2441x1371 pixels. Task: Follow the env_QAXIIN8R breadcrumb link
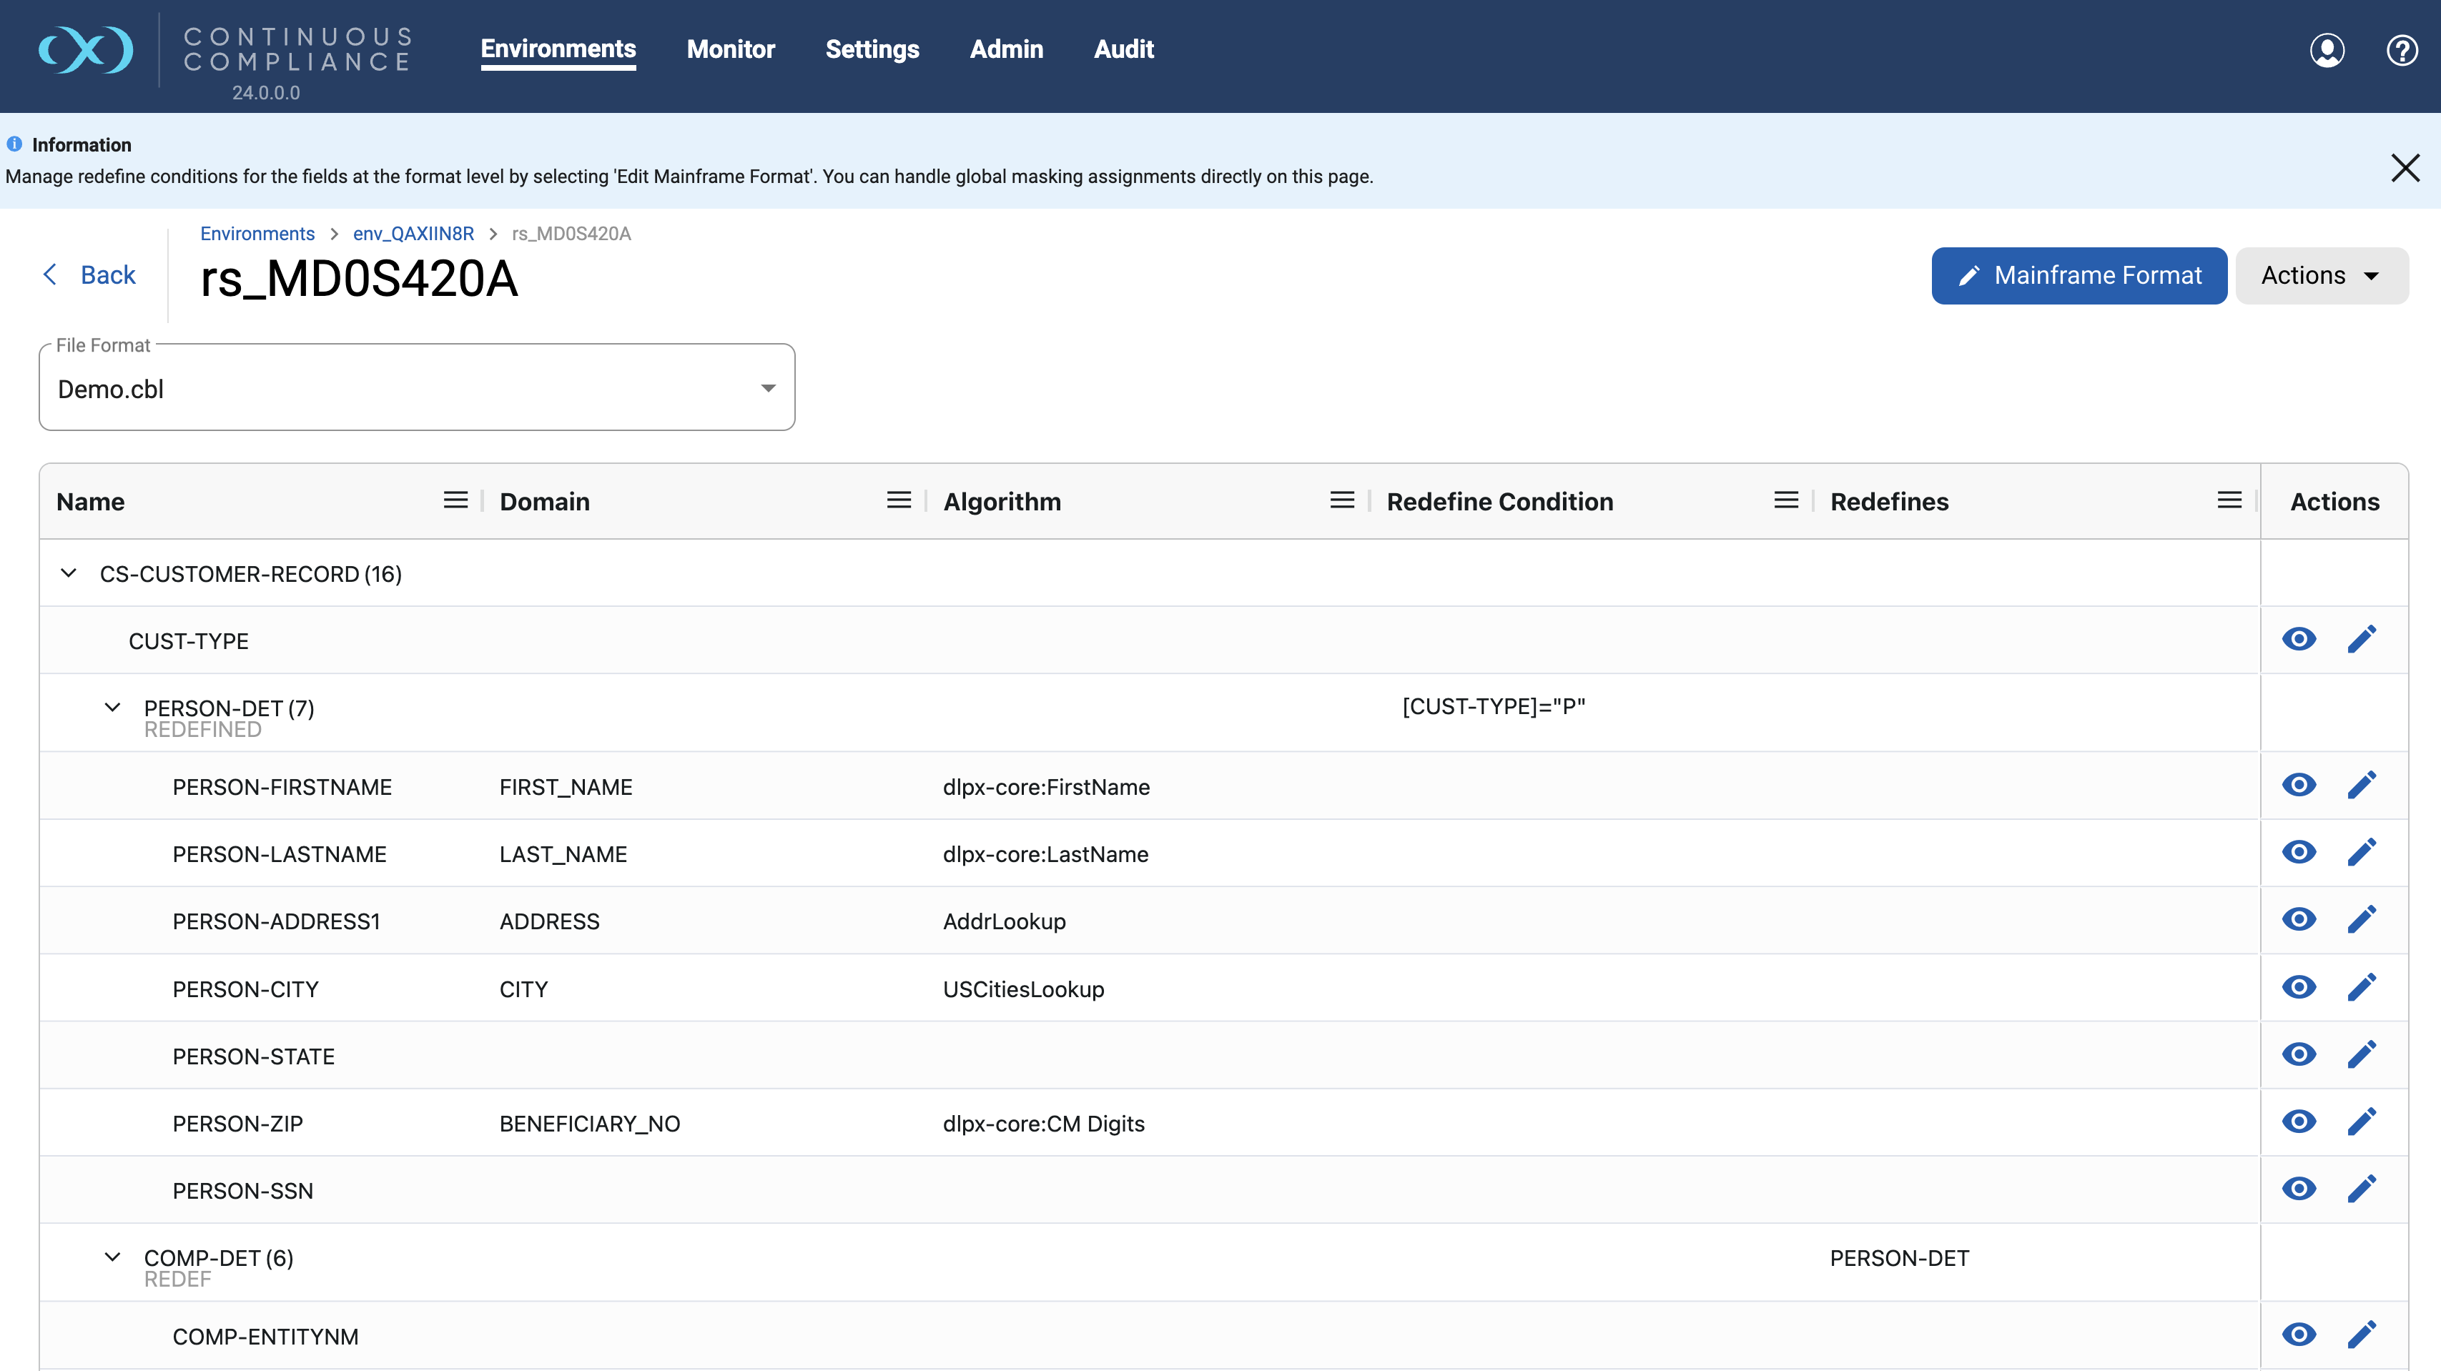click(x=413, y=234)
